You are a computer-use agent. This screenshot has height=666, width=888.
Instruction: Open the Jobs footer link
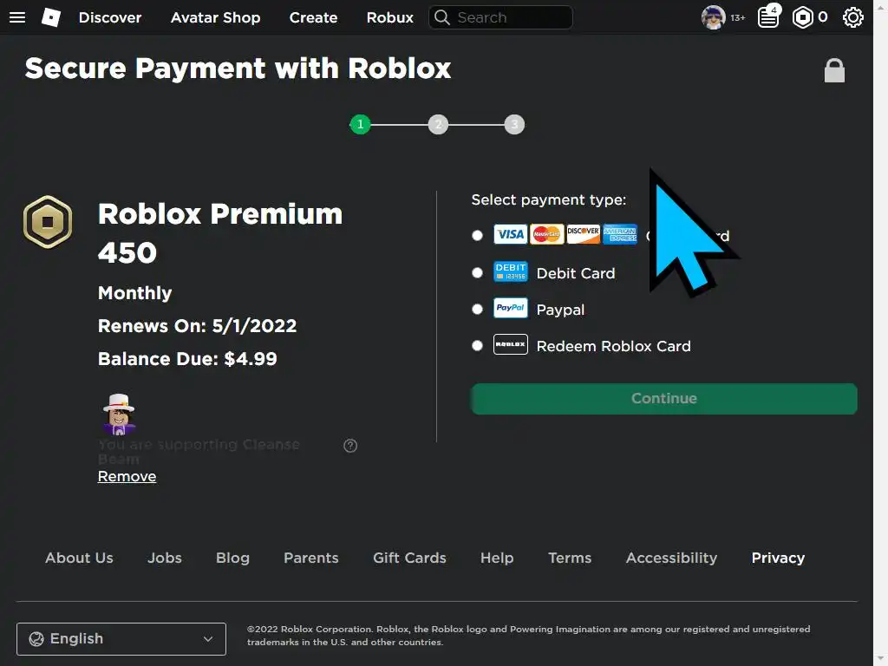(x=164, y=558)
